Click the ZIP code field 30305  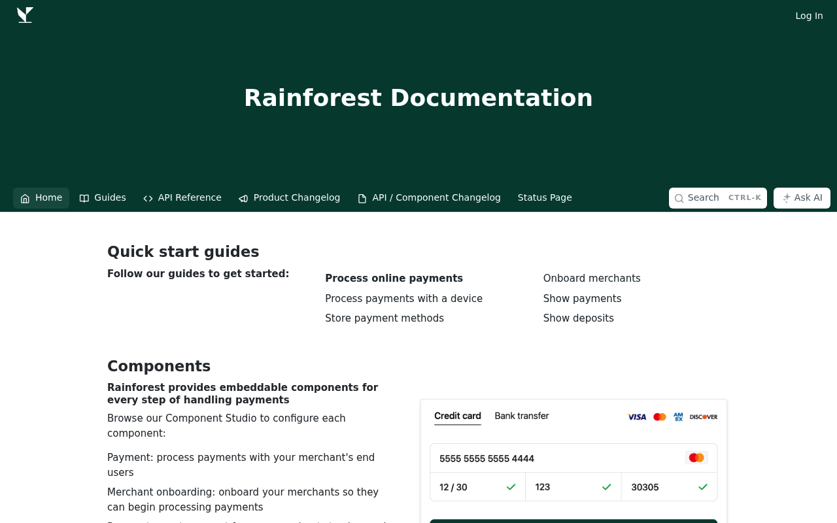[670, 487]
